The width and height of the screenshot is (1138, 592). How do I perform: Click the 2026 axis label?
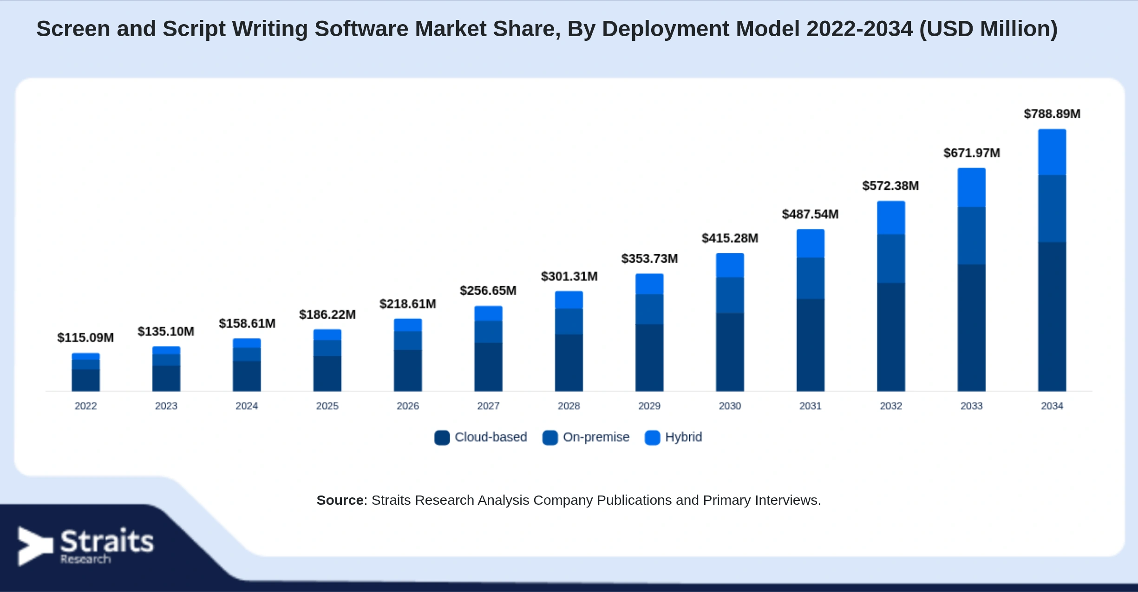point(408,406)
